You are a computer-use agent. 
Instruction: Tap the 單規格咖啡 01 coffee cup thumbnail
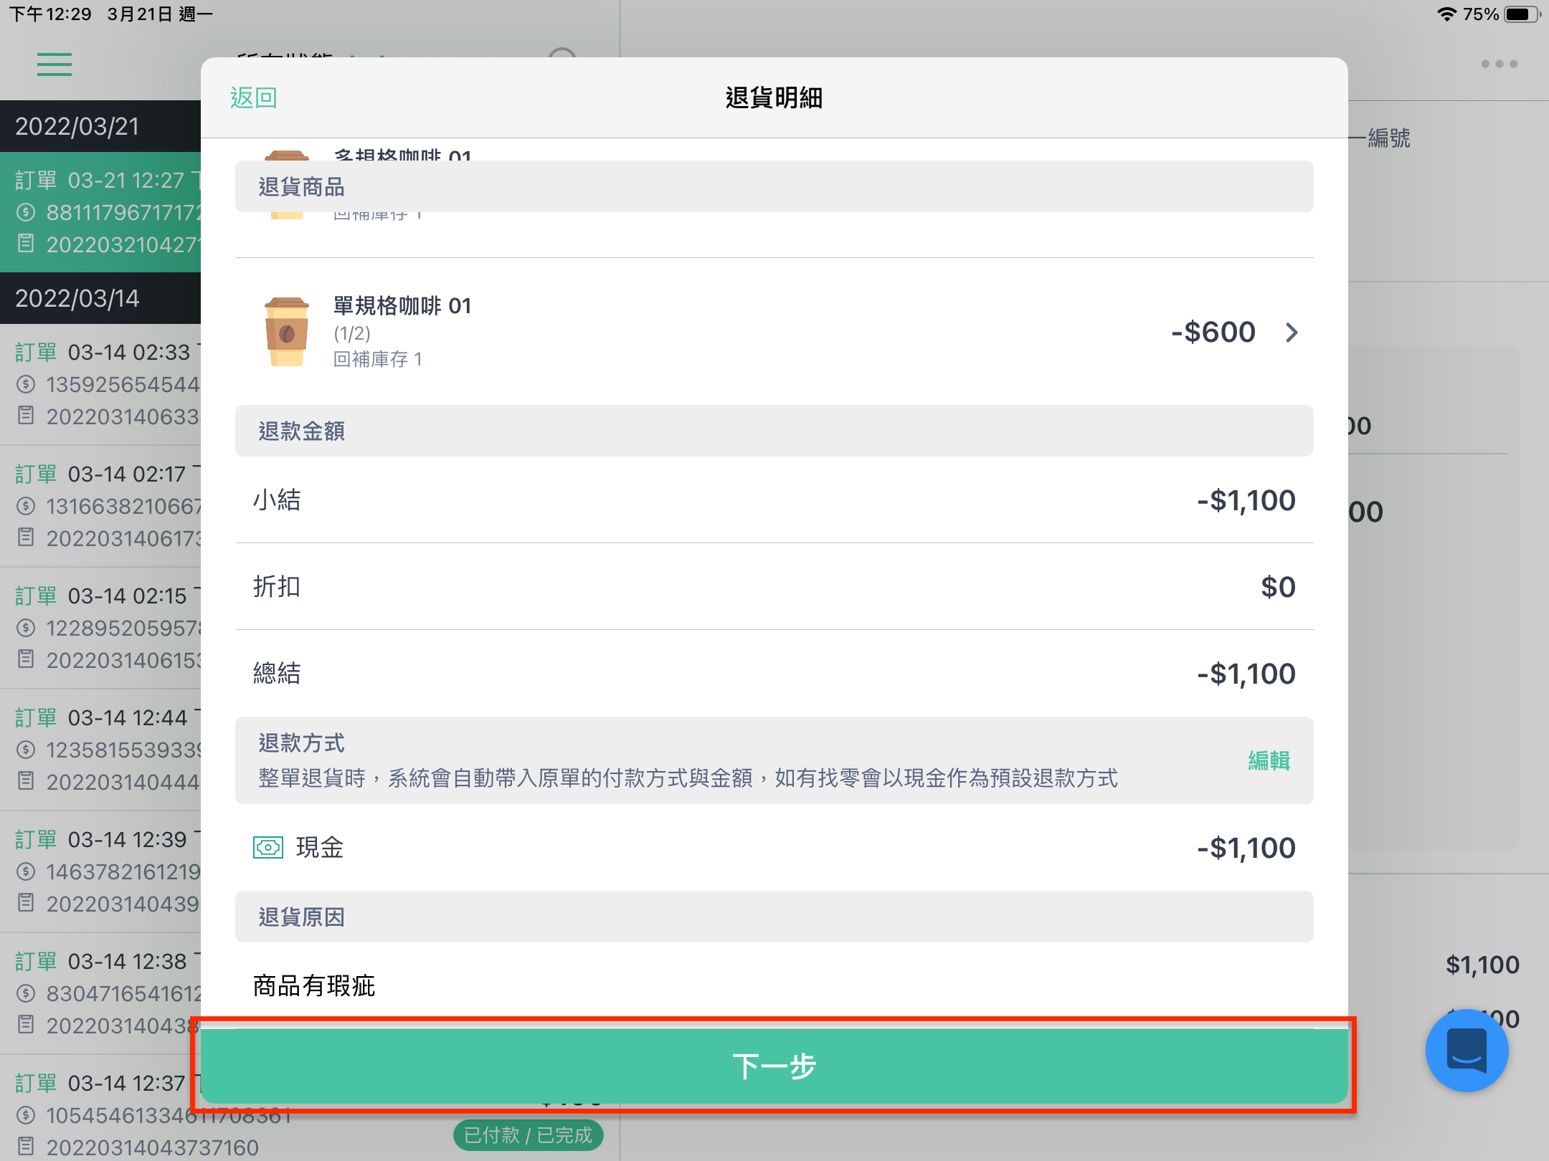coord(287,332)
